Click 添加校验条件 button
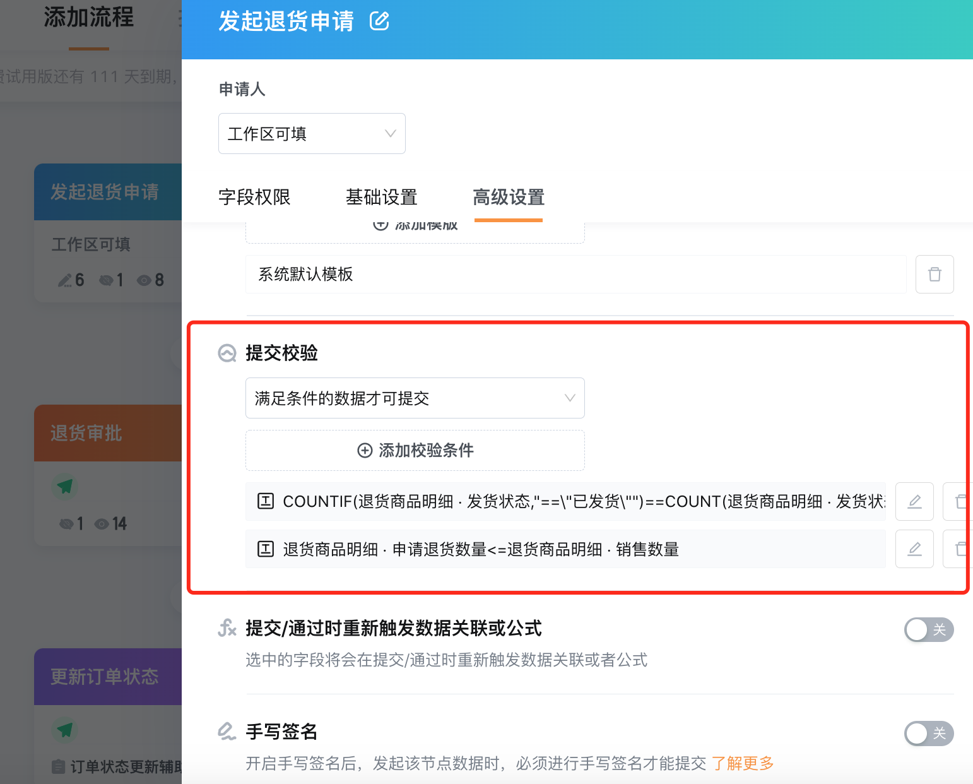 pyautogui.click(x=415, y=450)
